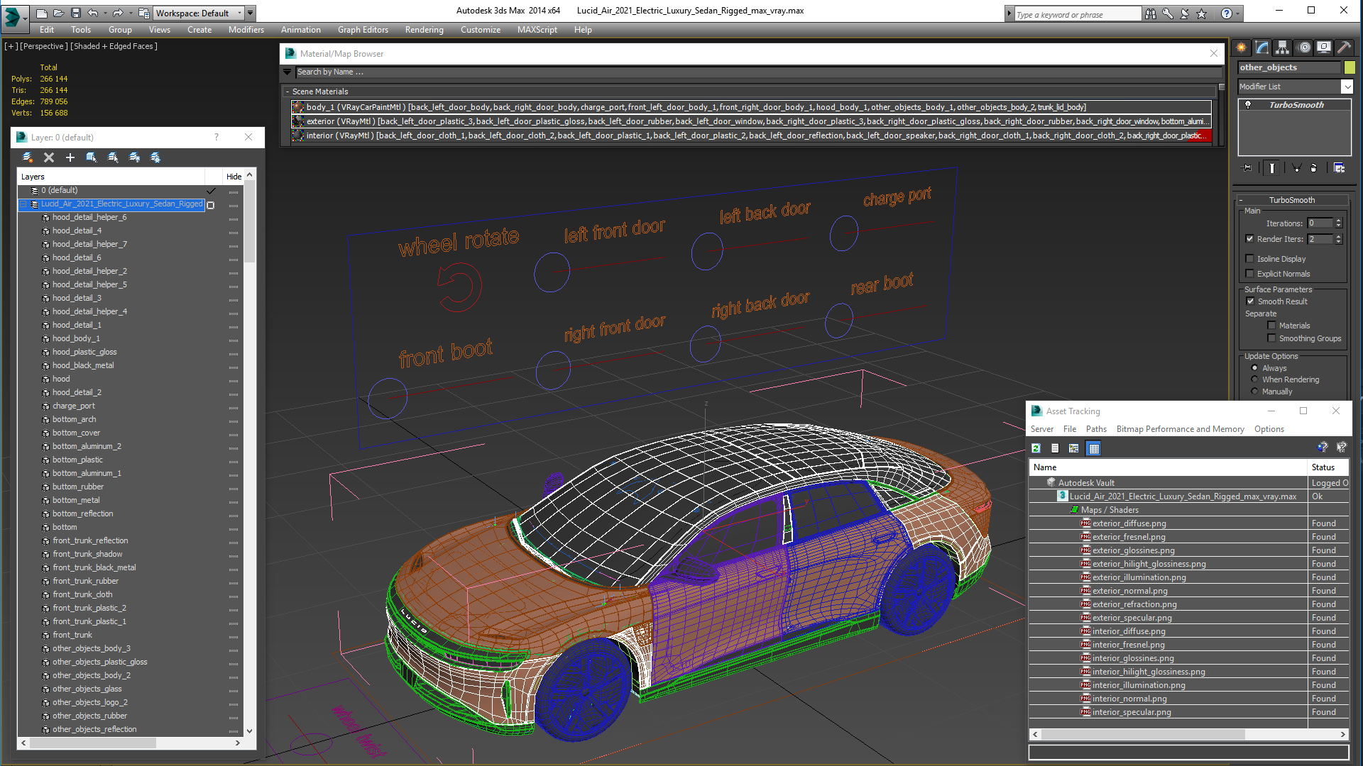Open Quick Access Toolbar customize arrow
The image size is (1363, 766).
[x=251, y=13]
